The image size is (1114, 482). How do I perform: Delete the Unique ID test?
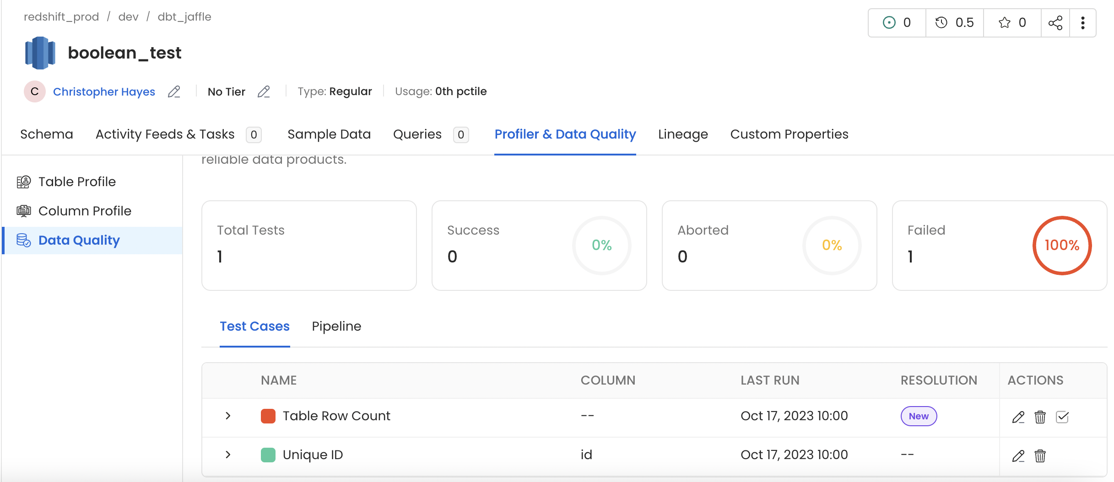pyautogui.click(x=1040, y=455)
